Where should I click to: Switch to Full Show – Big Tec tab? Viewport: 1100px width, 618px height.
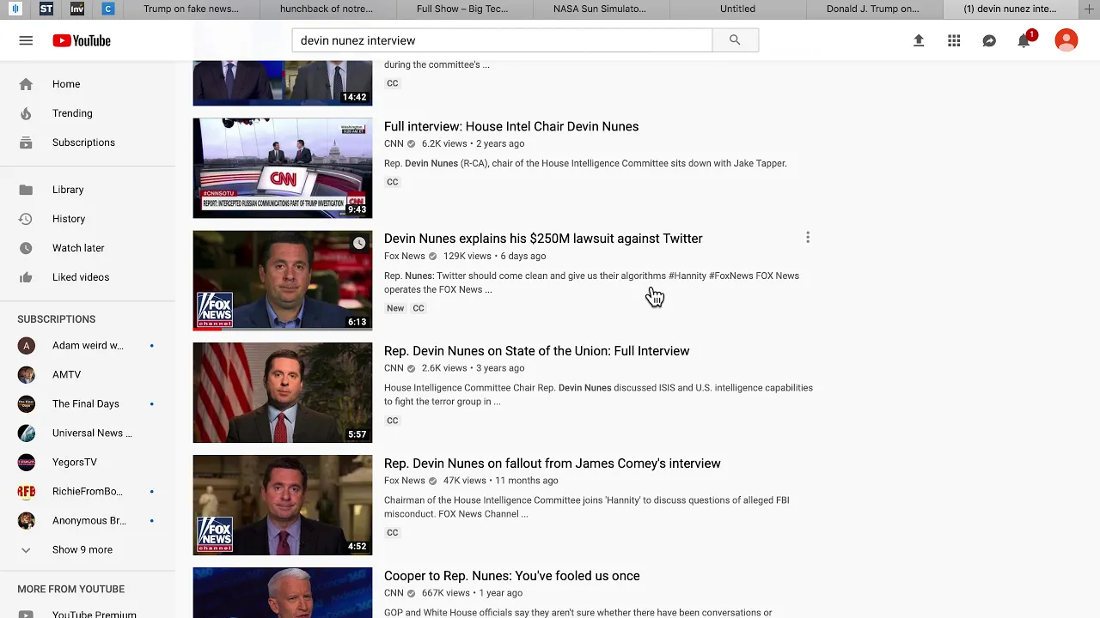462,9
